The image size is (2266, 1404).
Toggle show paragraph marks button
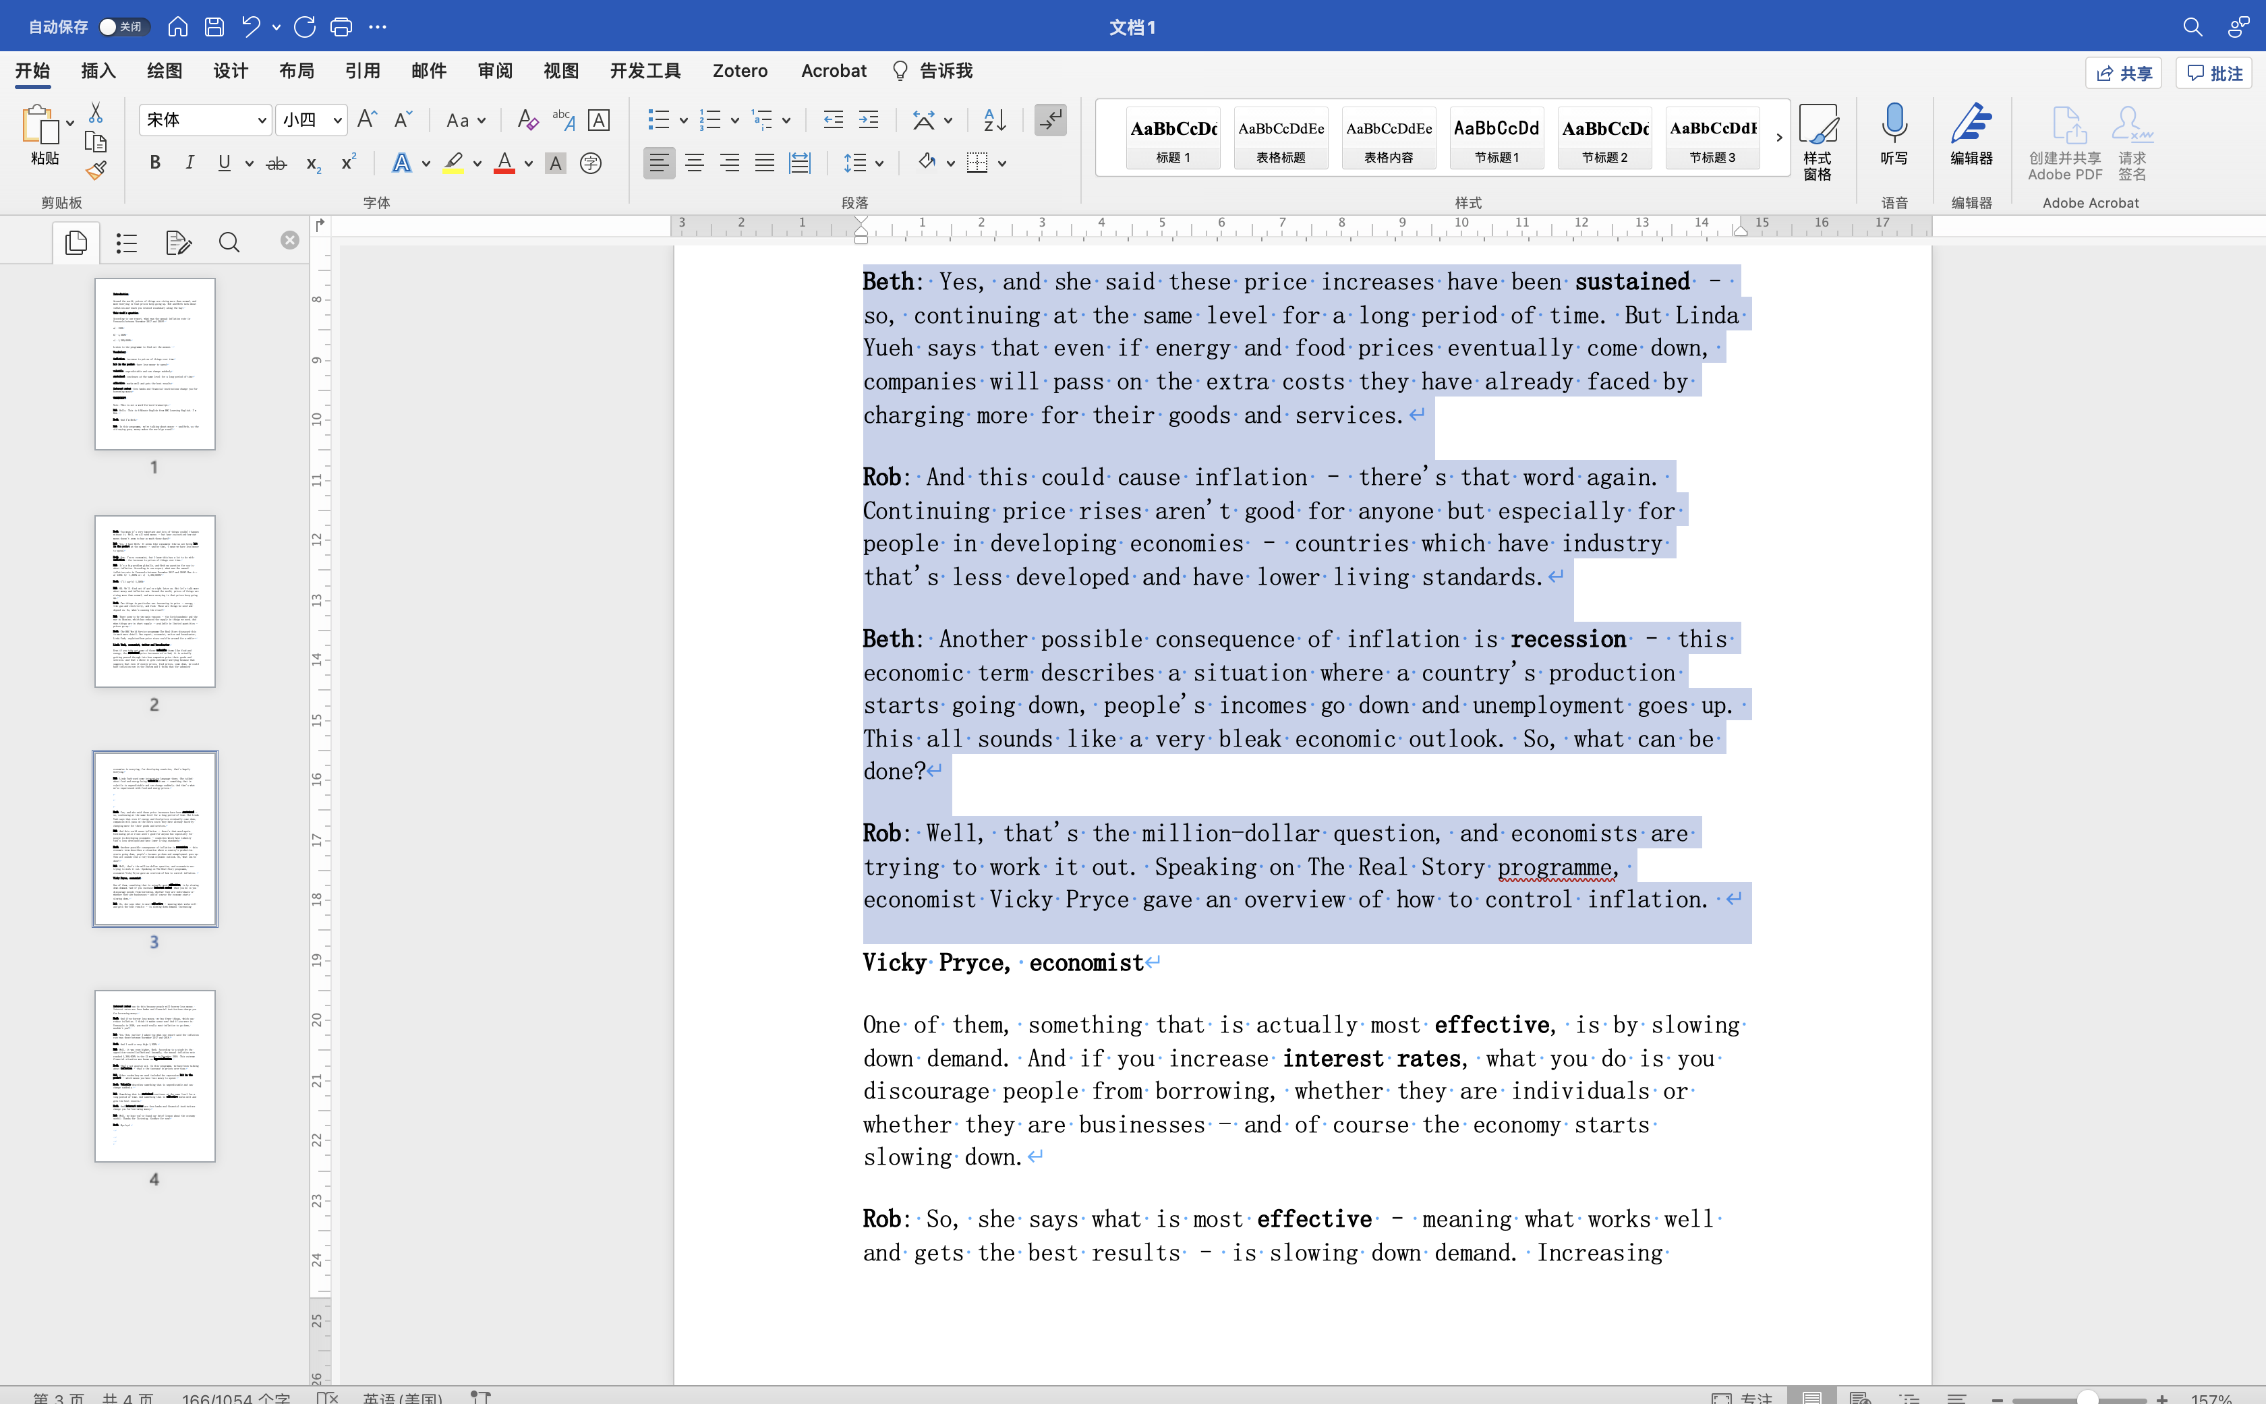(1050, 120)
